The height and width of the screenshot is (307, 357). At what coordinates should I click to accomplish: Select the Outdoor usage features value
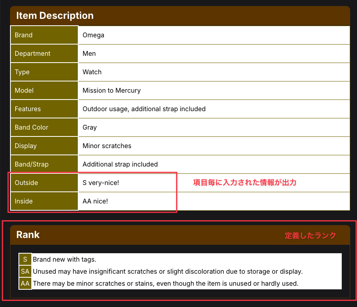tap(144, 109)
